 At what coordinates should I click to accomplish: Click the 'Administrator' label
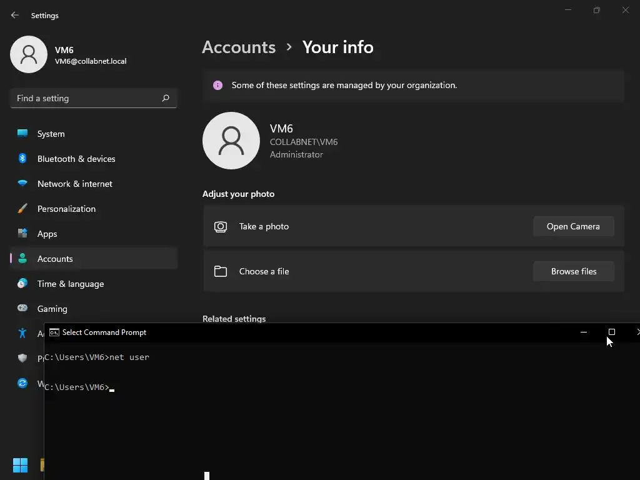296,155
